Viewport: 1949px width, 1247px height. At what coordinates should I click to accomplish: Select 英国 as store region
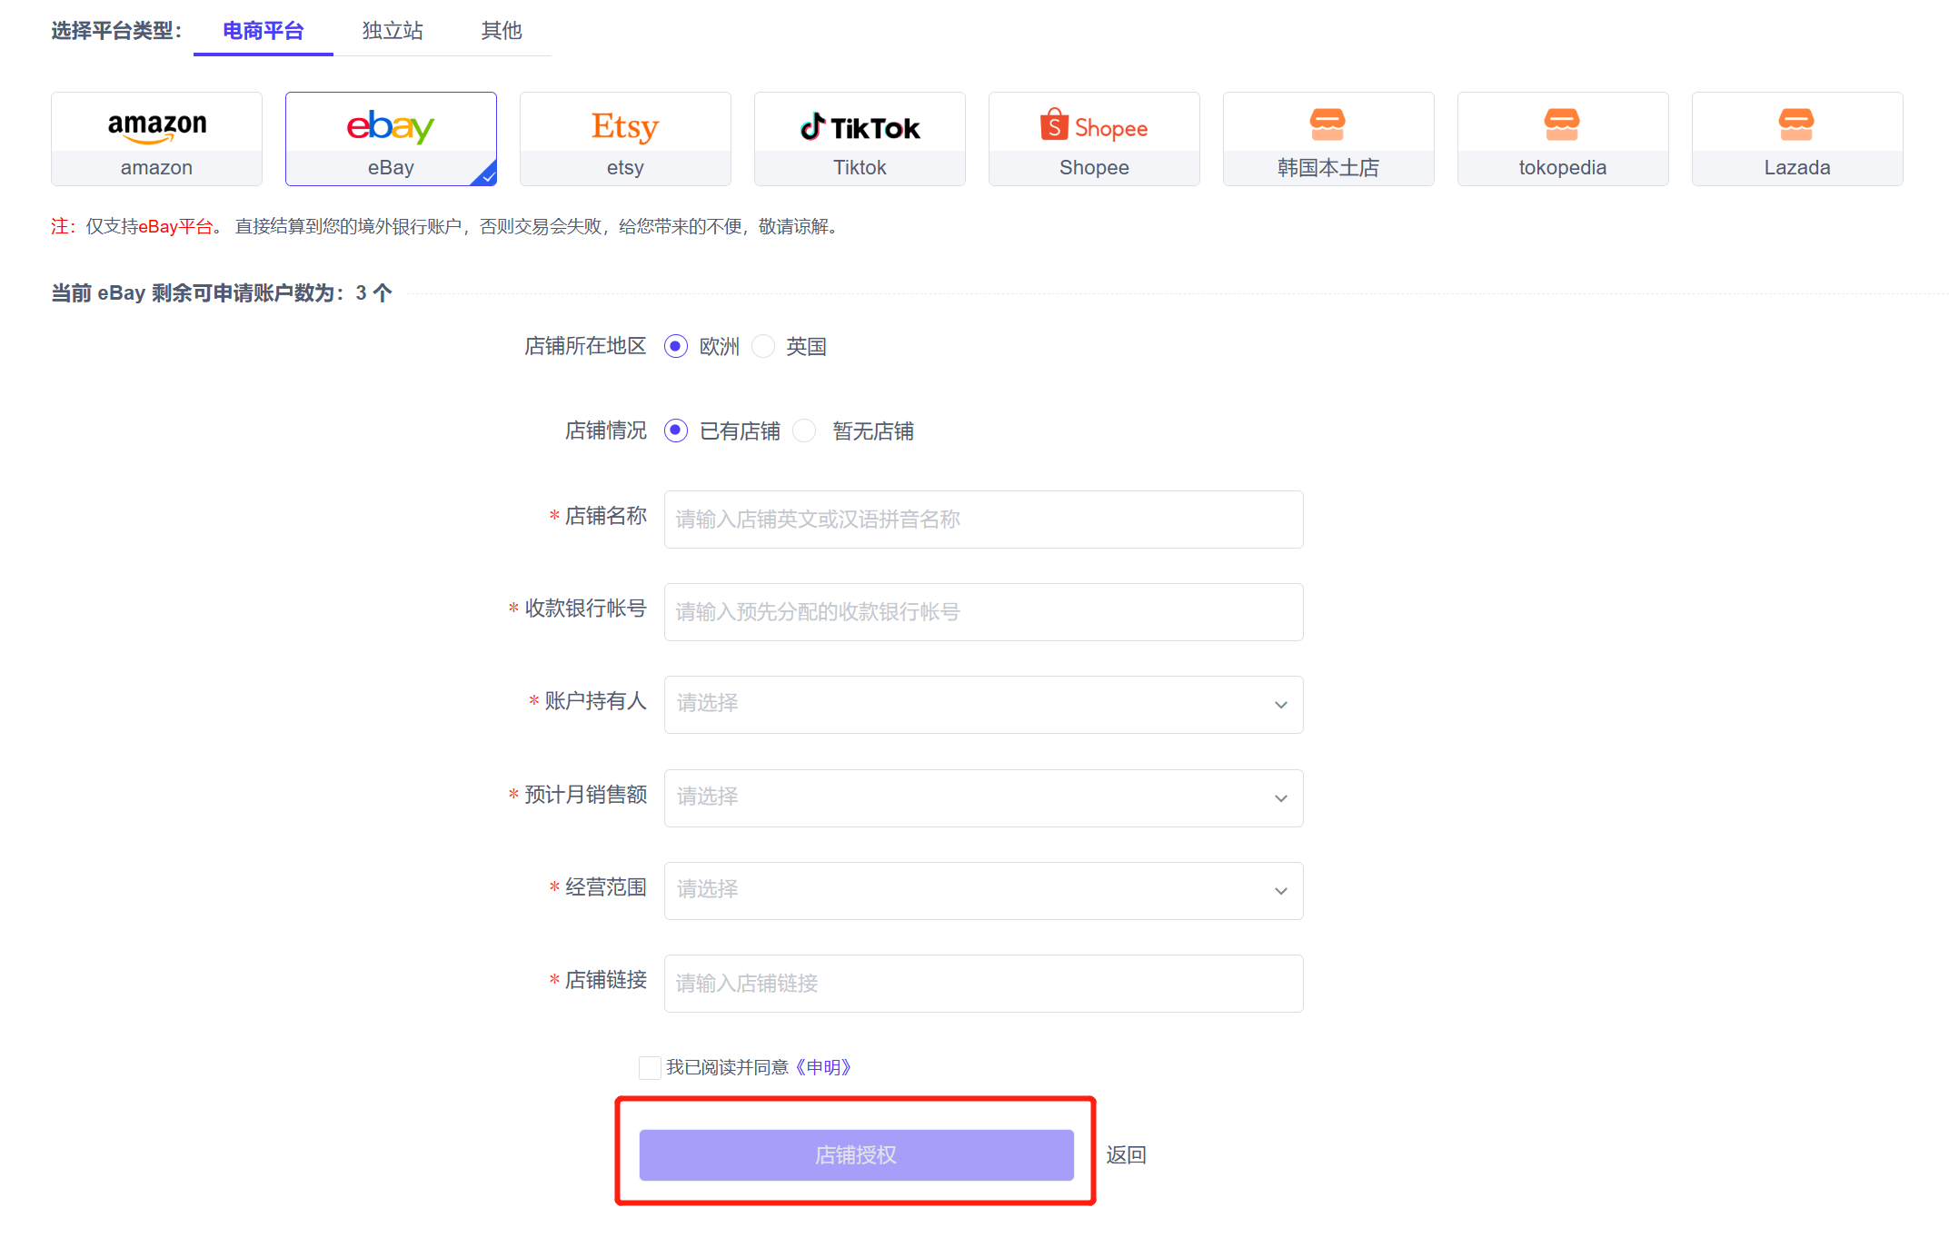pyautogui.click(x=764, y=346)
